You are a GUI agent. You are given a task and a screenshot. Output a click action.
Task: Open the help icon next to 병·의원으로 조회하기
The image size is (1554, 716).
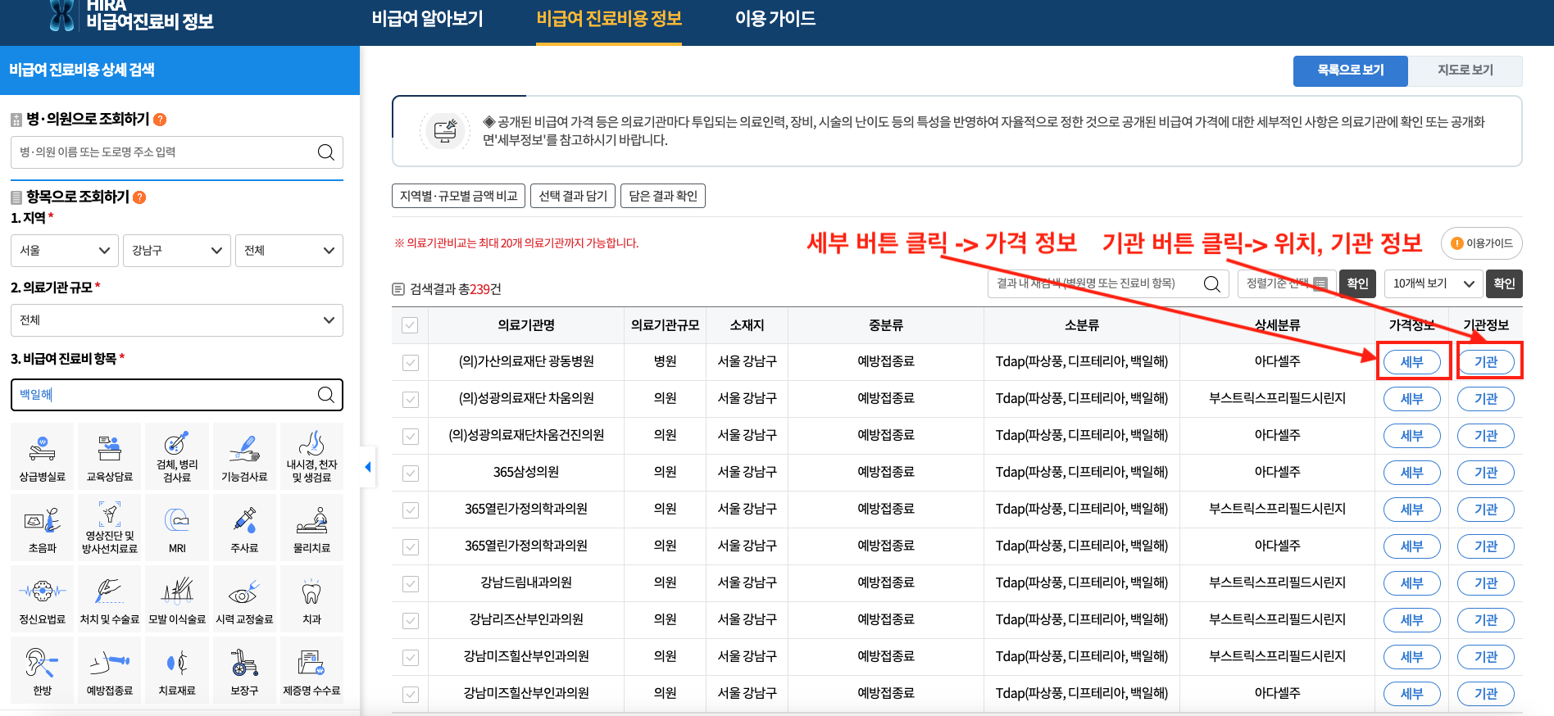coord(160,120)
